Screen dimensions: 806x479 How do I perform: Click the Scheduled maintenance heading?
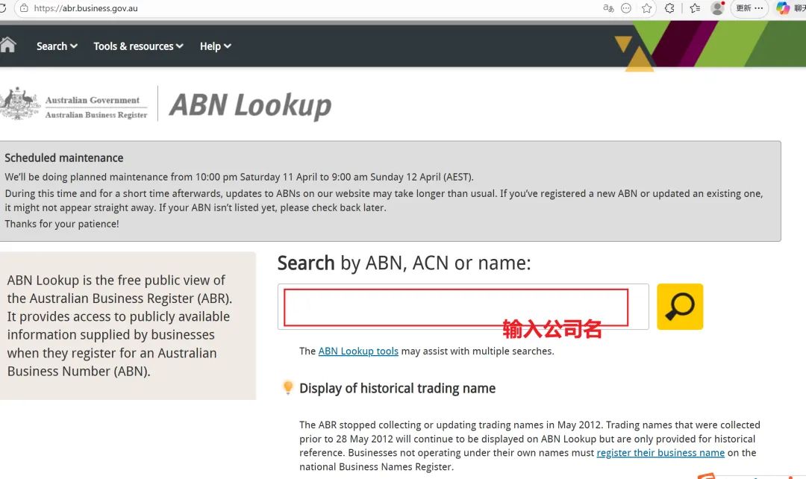tap(64, 157)
